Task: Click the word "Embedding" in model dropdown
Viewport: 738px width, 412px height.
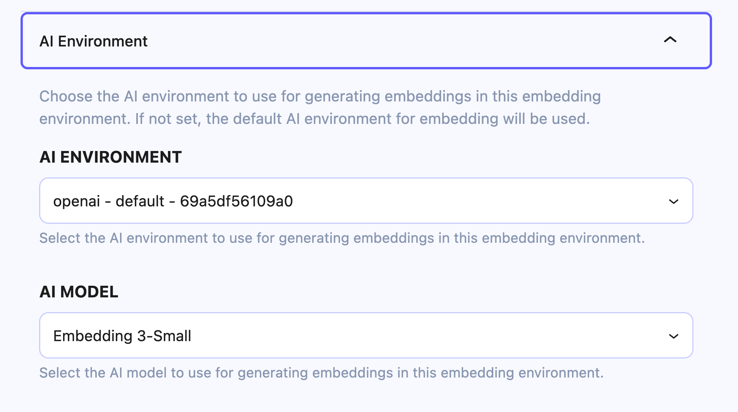Action: [93, 336]
